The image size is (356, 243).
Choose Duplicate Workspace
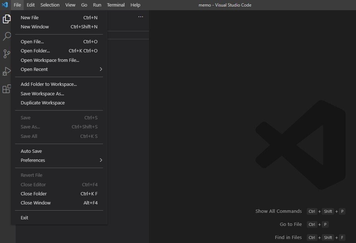coord(59,103)
